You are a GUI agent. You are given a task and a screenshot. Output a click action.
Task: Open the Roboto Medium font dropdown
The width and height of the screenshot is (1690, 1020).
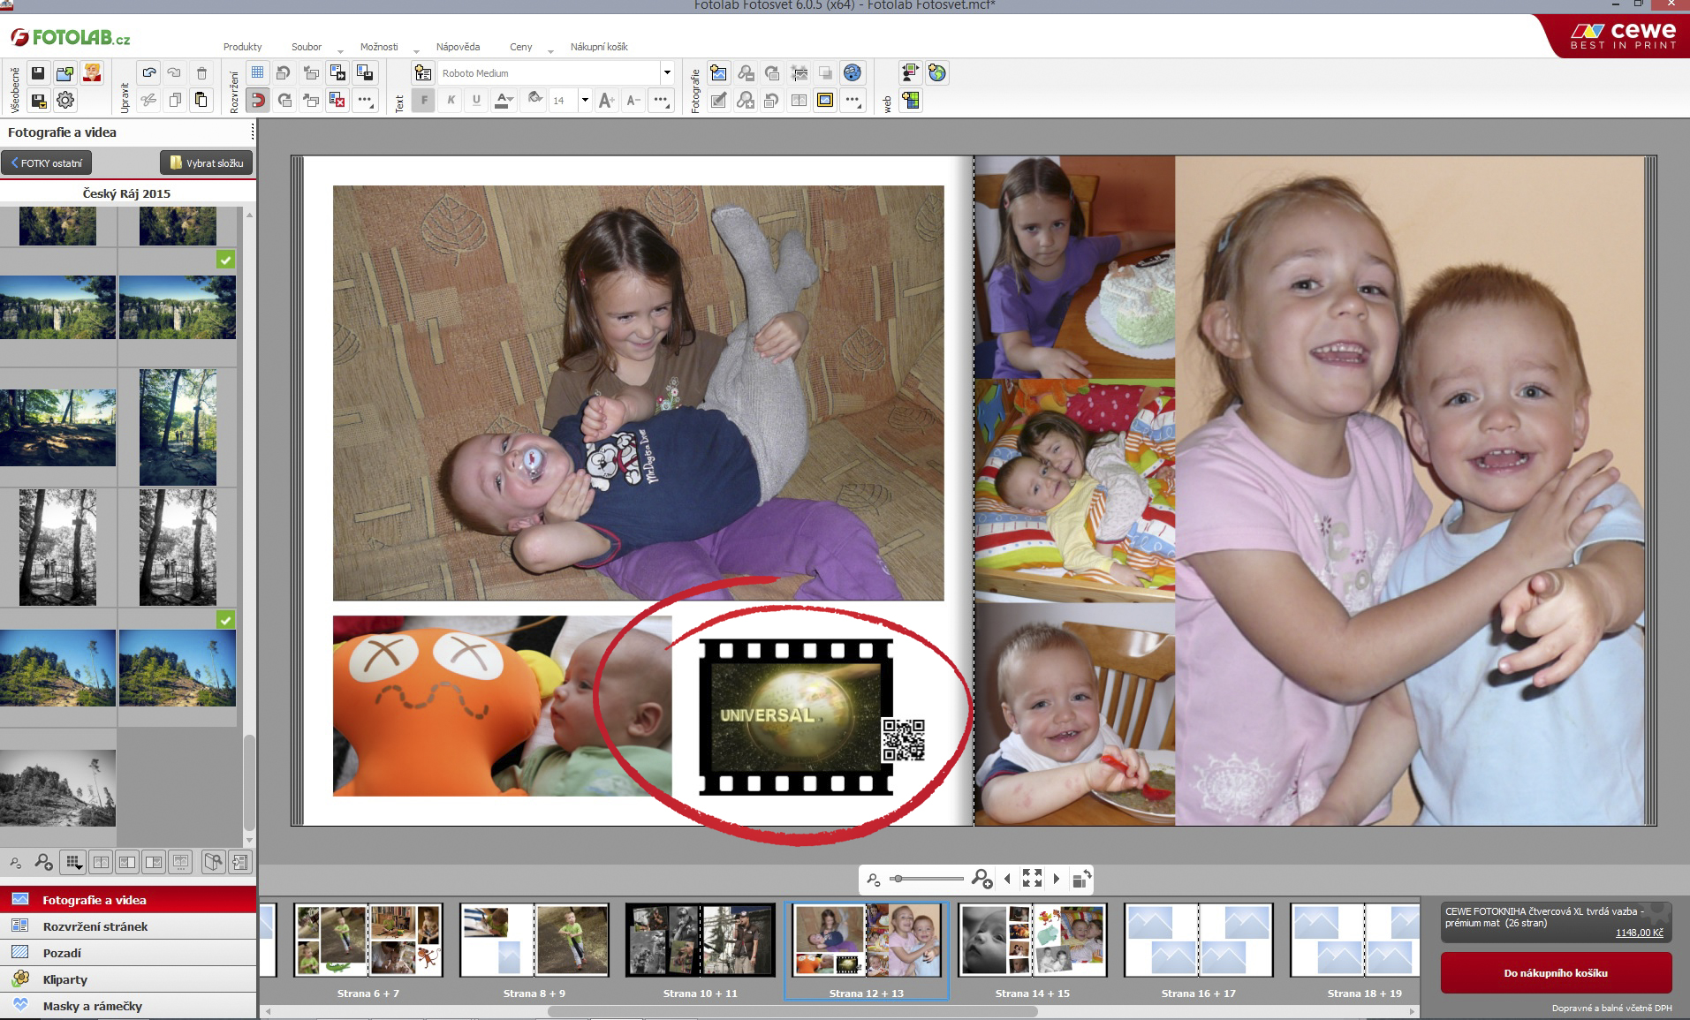[x=667, y=73]
